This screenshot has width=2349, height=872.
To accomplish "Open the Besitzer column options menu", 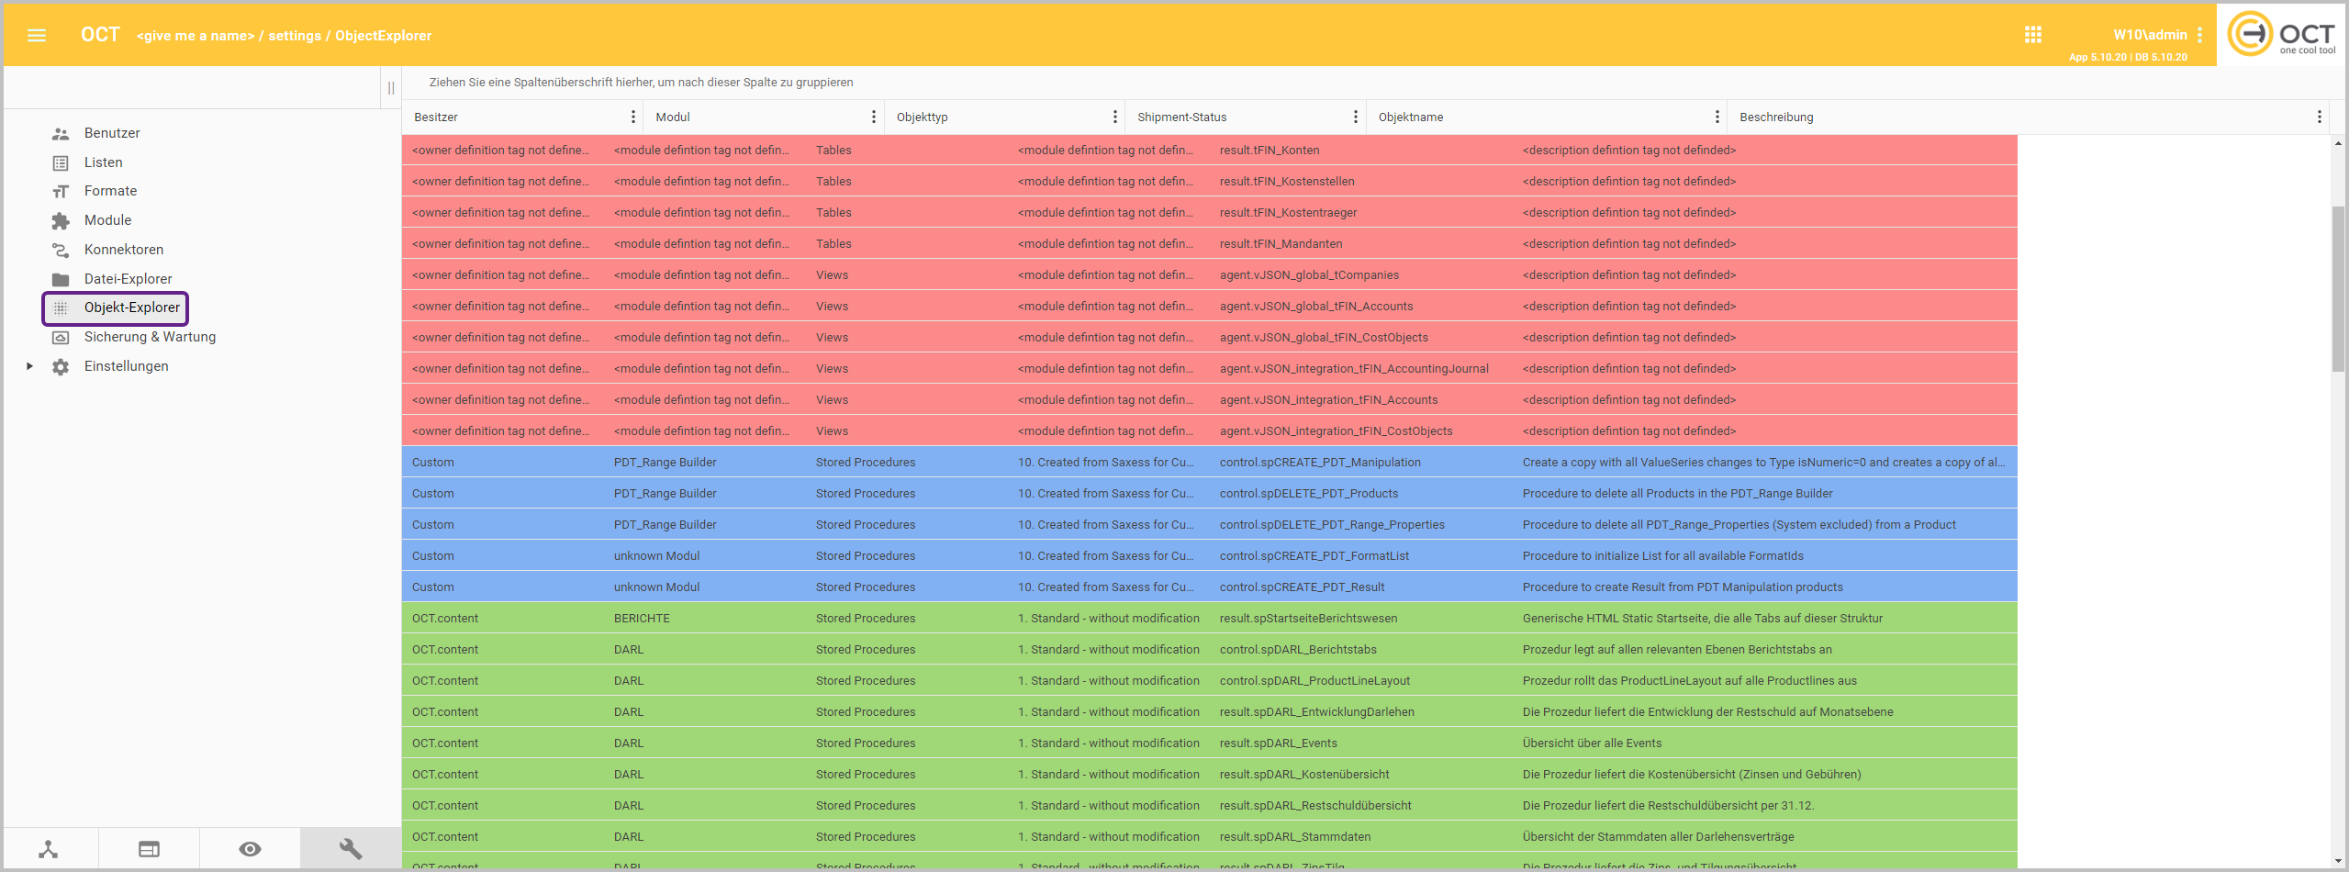I will pyautogui.click(x=632, y=117).
